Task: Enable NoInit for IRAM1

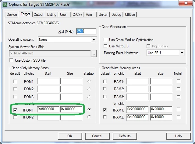Action: [179, 109]
